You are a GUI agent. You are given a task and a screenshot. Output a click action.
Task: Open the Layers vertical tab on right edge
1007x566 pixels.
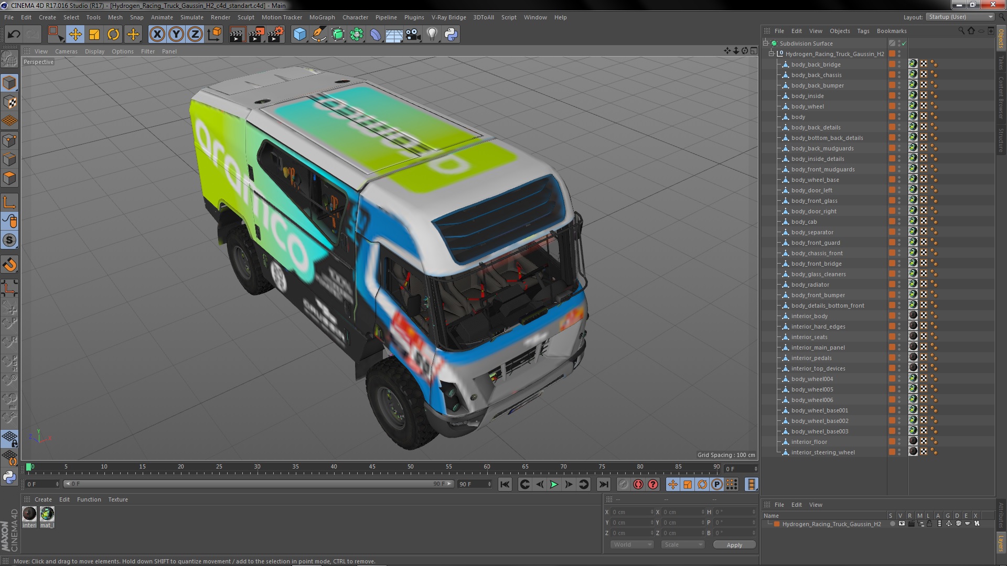tap(1001, 543)
